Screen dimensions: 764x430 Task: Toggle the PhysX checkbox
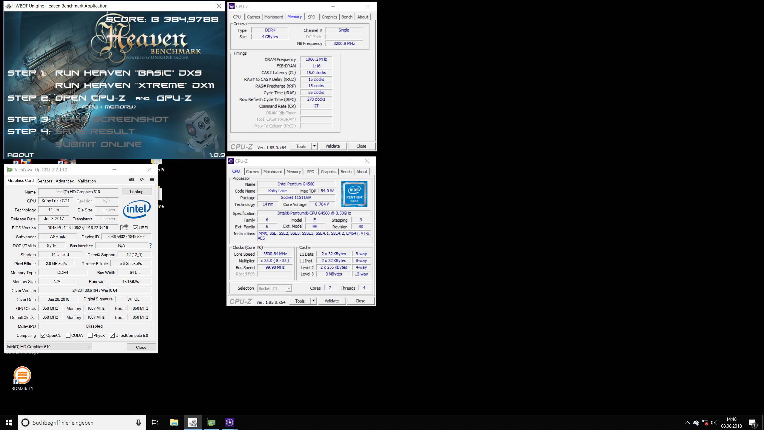coord(90,335)
